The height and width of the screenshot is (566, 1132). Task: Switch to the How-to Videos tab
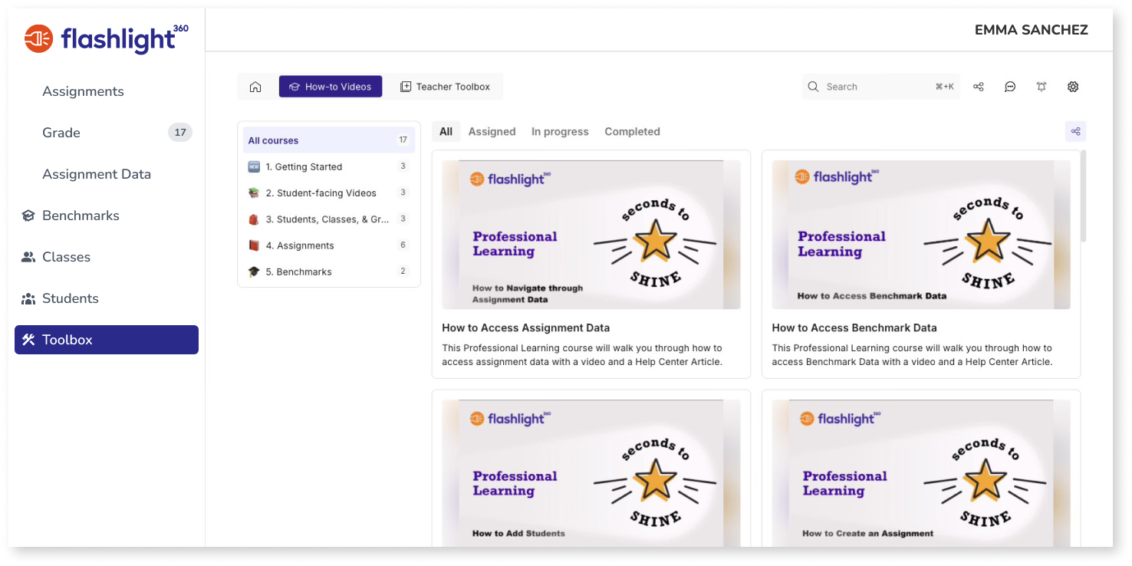pos(331,87)
